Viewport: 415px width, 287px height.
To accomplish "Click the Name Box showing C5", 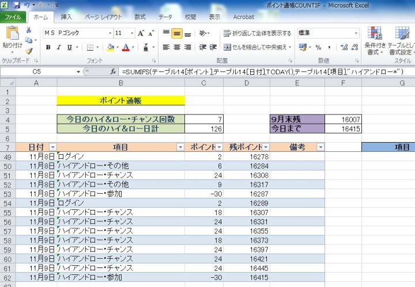I will click(x=37, y=72).
